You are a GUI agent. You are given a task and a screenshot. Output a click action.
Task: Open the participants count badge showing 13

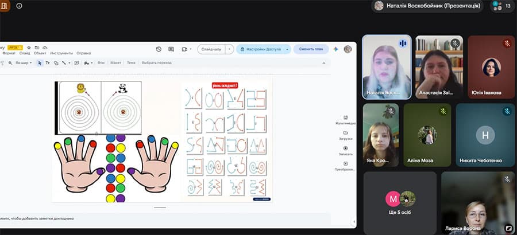pyautogui.click(x=502, y=6)
